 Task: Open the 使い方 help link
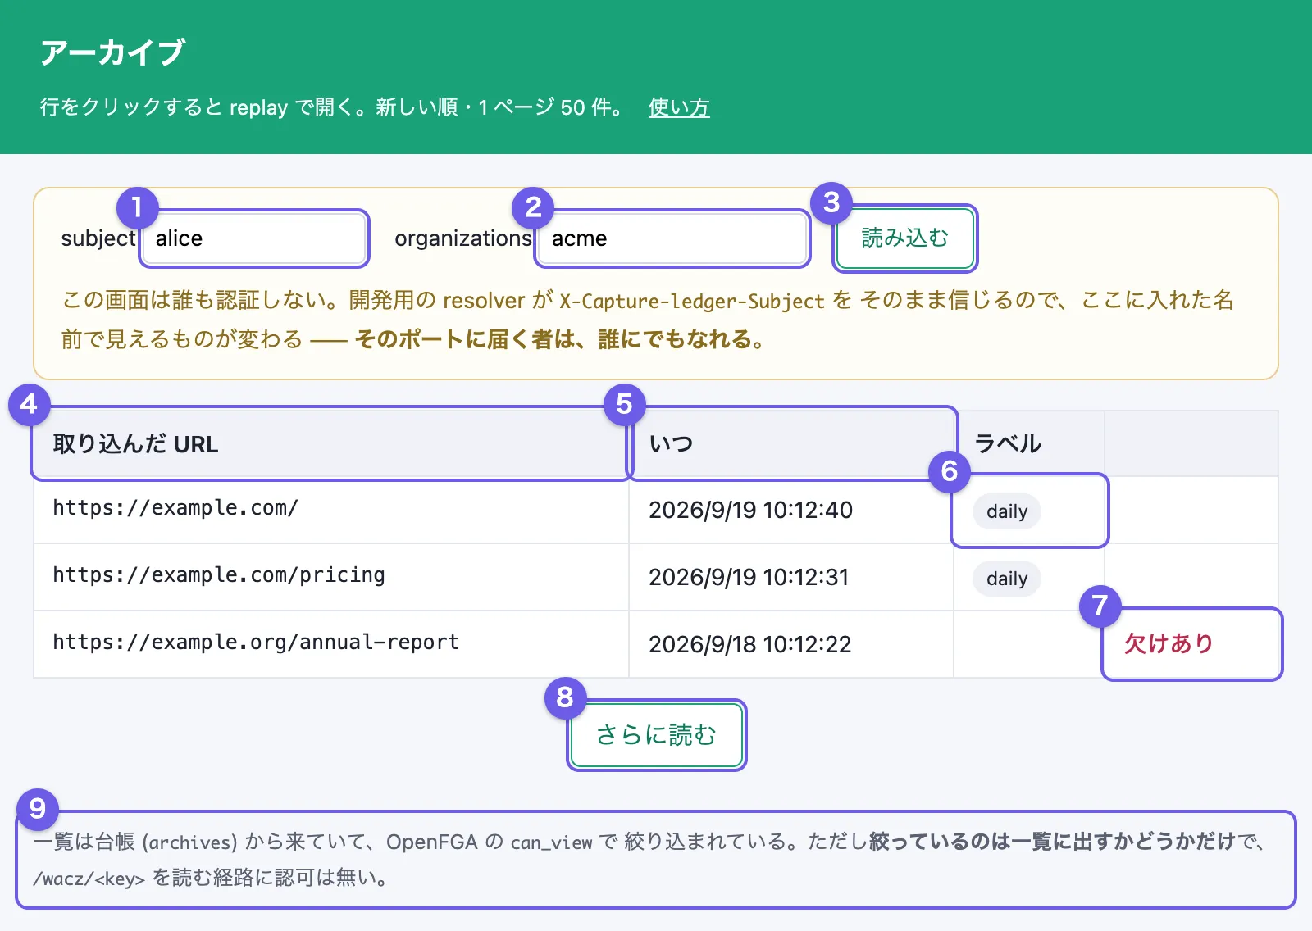coord(679,107)
